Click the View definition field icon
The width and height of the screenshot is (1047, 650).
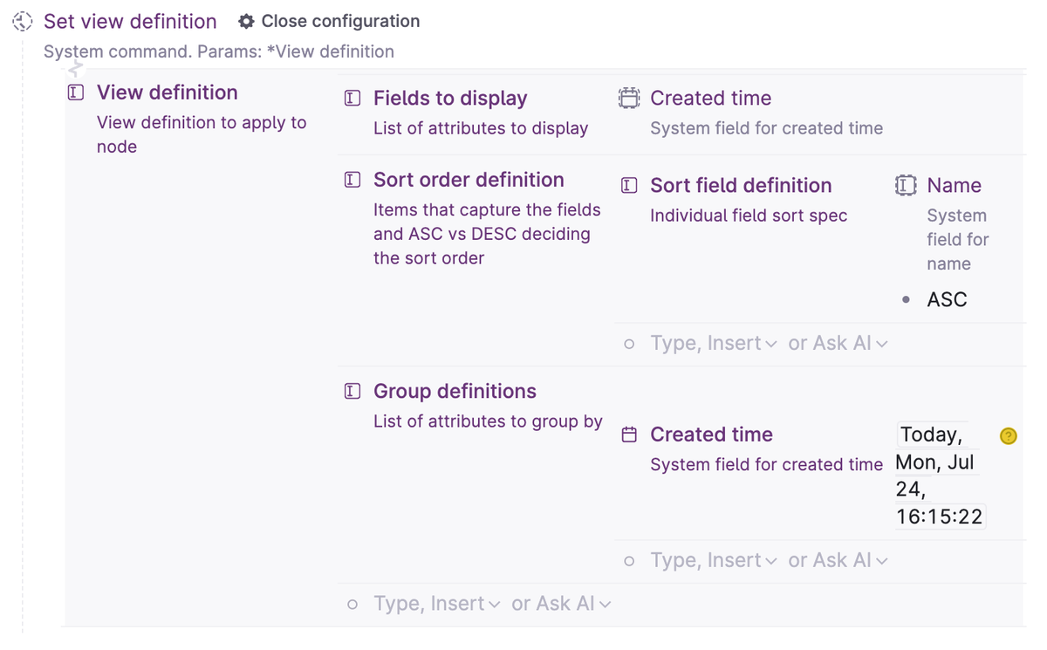tap(76, 92)
